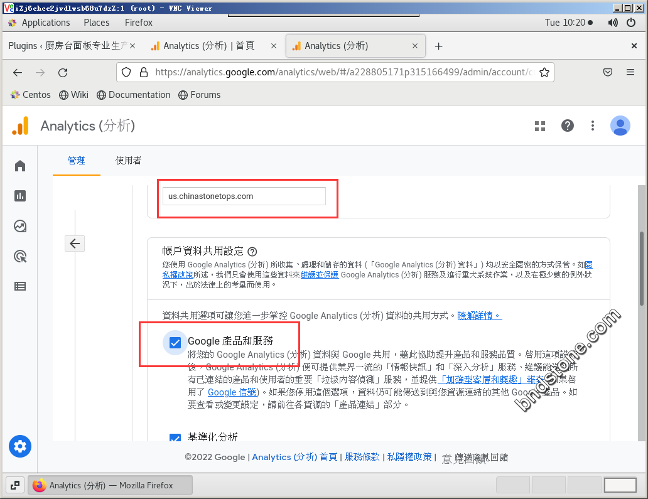Click the page vertical scrollbar
Image resolution: width=648 pixels, height=499 pixels.
[x=641, y=269]
